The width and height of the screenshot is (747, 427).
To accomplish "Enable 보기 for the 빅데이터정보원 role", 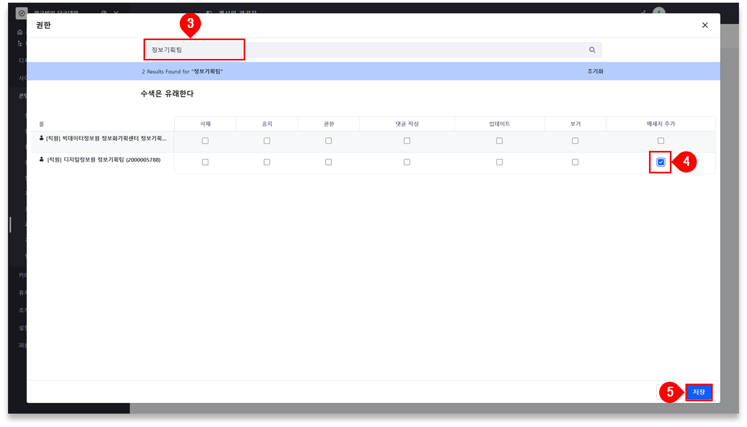I will click(575, 141).
